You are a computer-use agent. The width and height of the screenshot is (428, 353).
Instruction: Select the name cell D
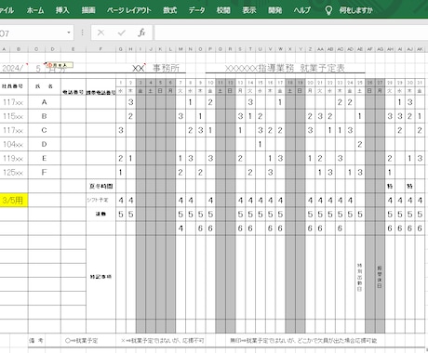click(x=45, y=144)
